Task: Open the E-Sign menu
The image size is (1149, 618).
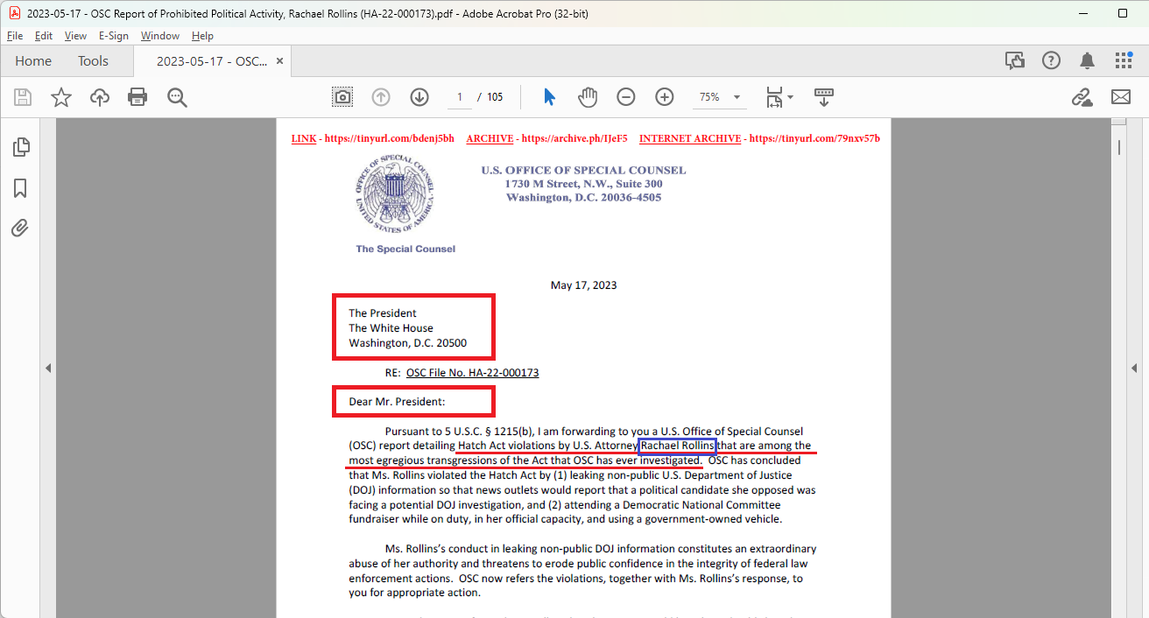Action: [x=114, y=36]
